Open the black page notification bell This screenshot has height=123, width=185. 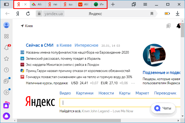coord(178,26)
